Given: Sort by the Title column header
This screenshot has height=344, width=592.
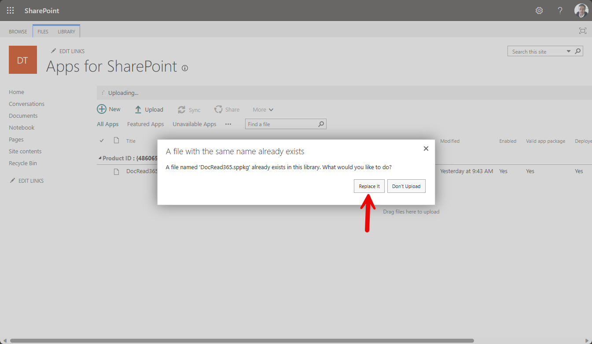Looking at the screenshot, I should coord(131,141).
